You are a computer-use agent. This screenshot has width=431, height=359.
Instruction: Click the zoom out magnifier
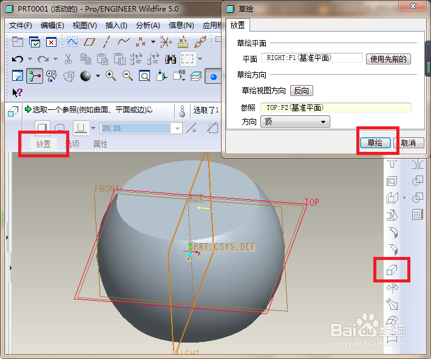[128, 76]
